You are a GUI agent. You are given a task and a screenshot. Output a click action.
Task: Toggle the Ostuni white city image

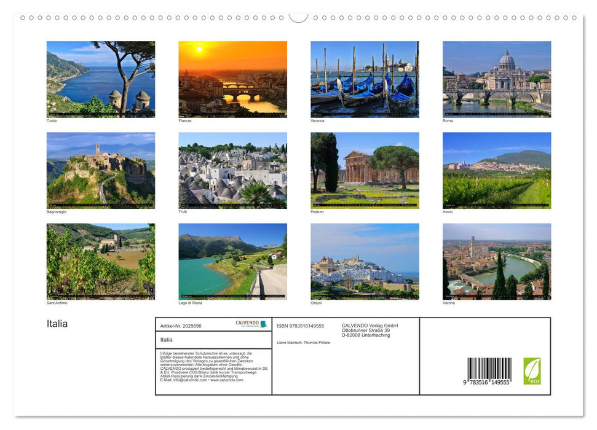point(364,261)
